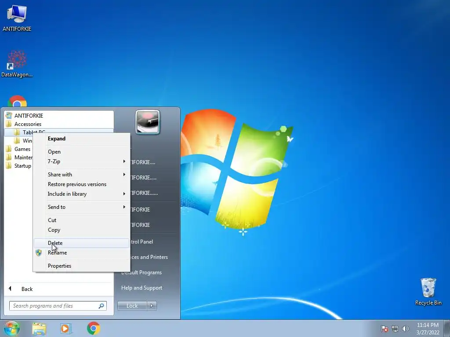Image resolution: width=450 pixels, height=337 pixels.
Task: Choose Delete in the context menu
Action: click(x=81, y=243)
